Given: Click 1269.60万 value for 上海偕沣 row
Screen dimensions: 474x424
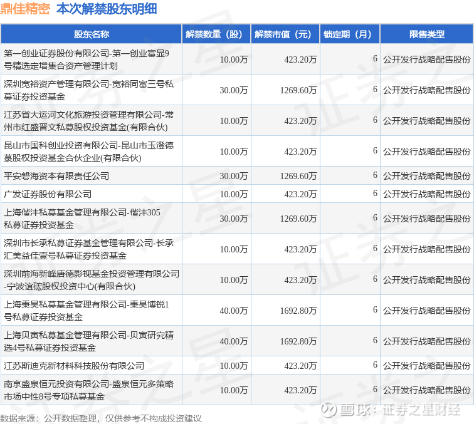Looking at the screenshot, I should [x=298, y=219].
